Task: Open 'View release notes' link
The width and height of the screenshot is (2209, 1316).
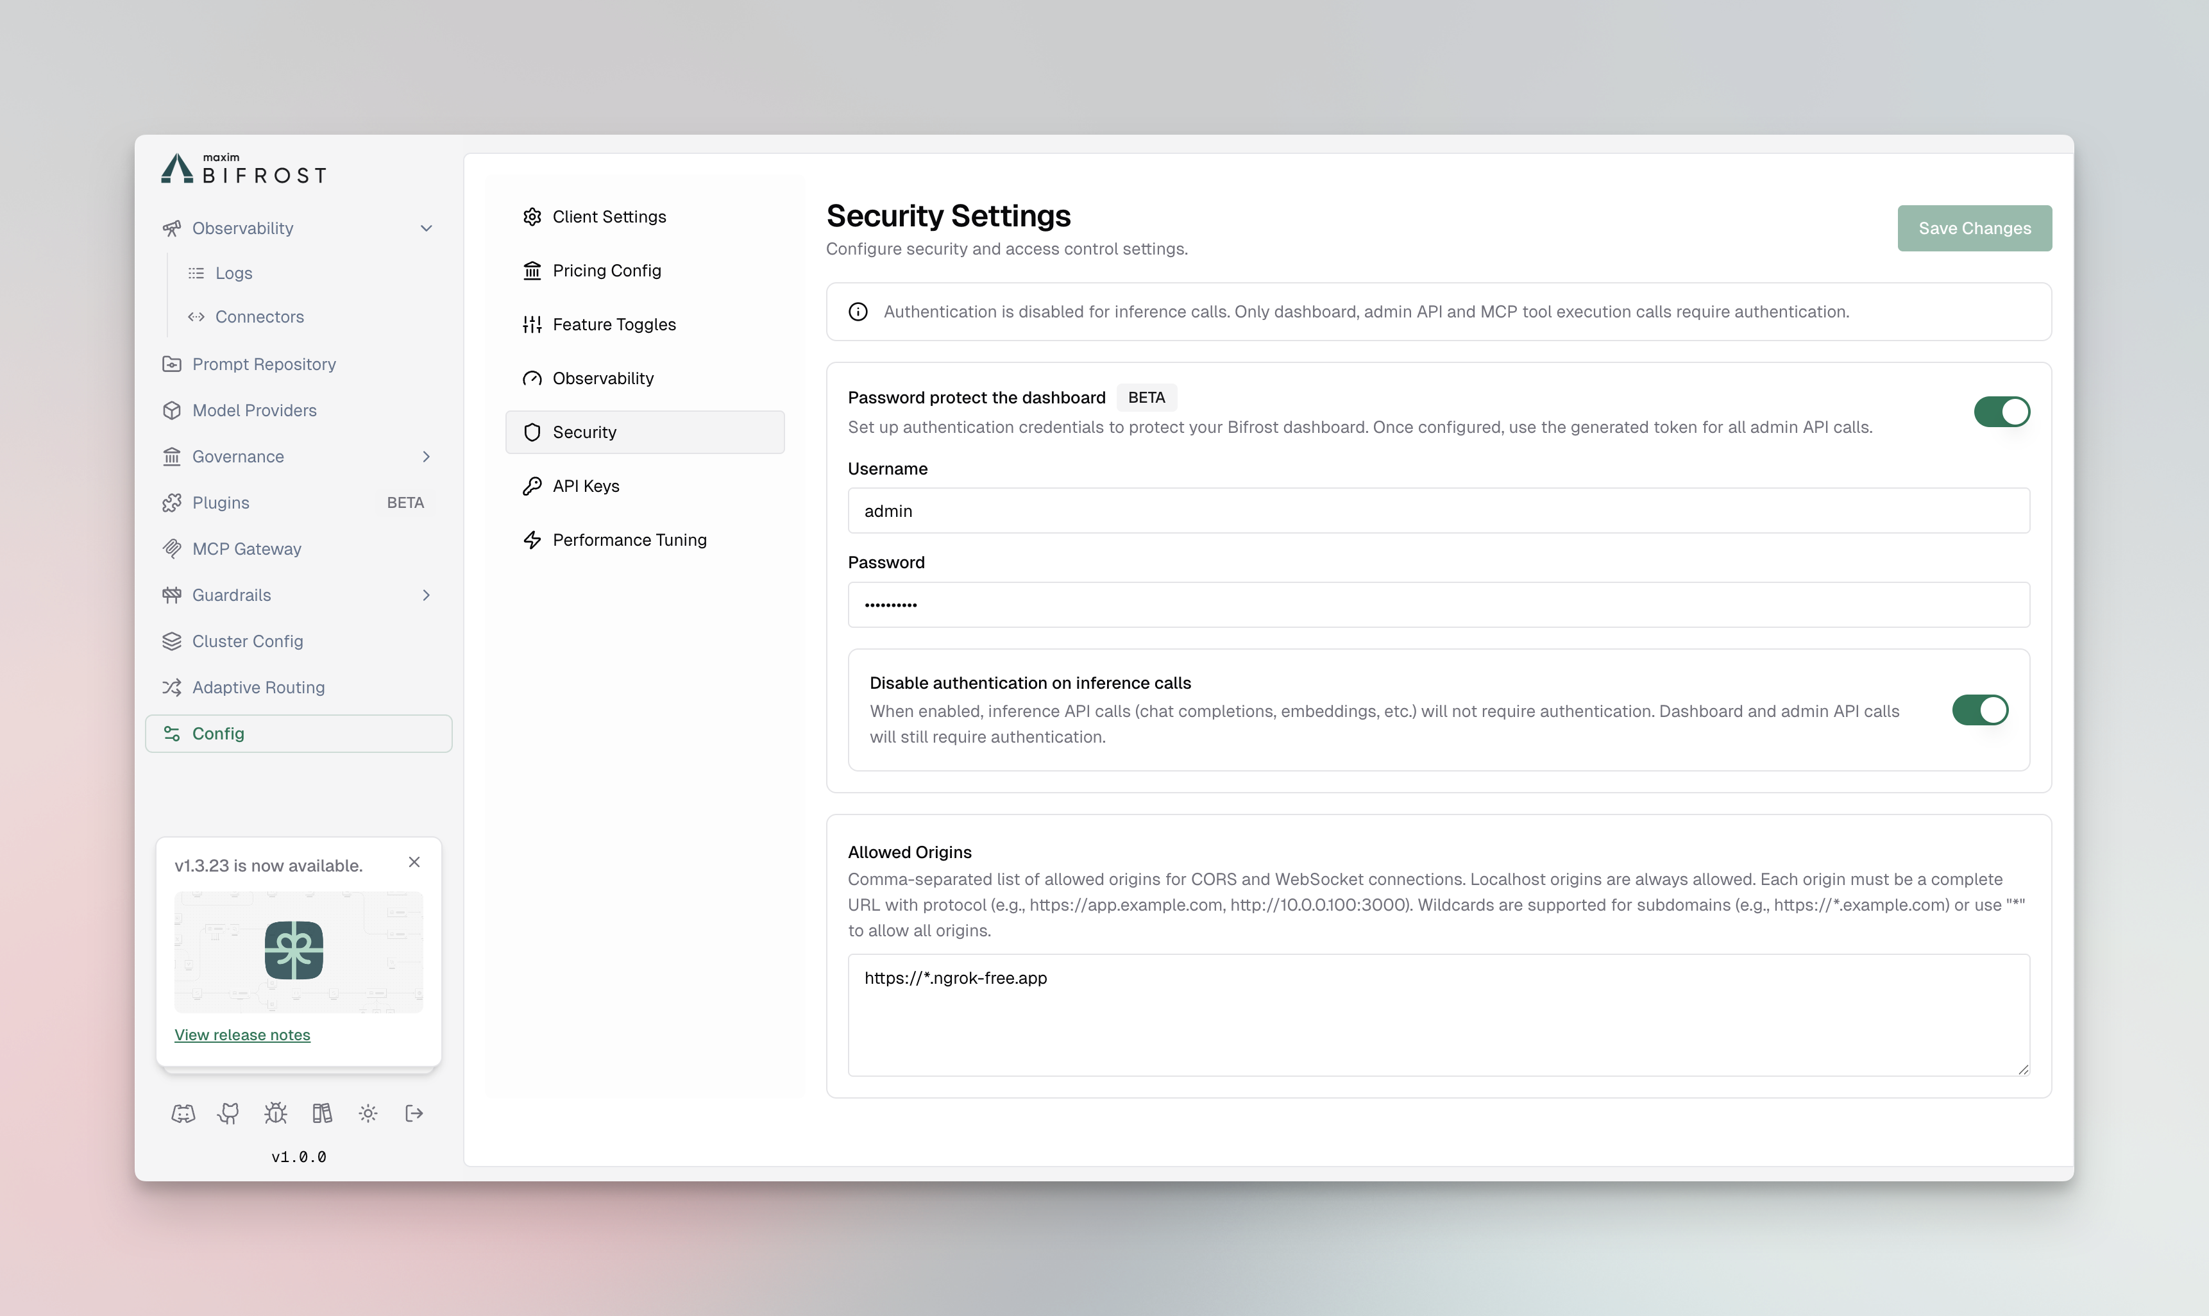Action: [242, 1034]
